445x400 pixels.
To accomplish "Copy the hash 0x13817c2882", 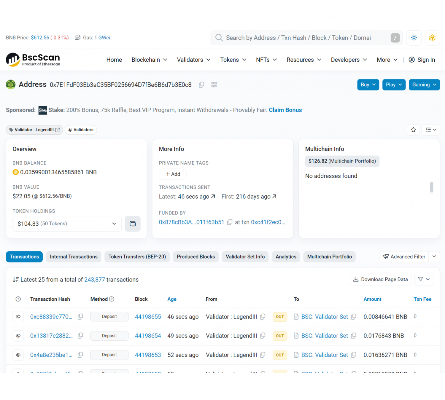I will pos(80,336).
